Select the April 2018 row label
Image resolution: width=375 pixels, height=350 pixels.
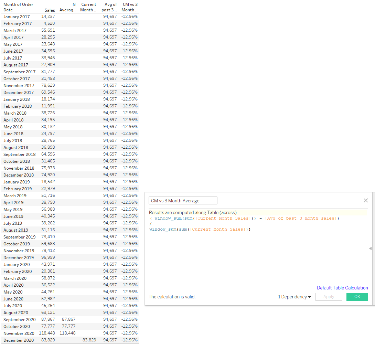pyautogui.click(x=13, y=120)
